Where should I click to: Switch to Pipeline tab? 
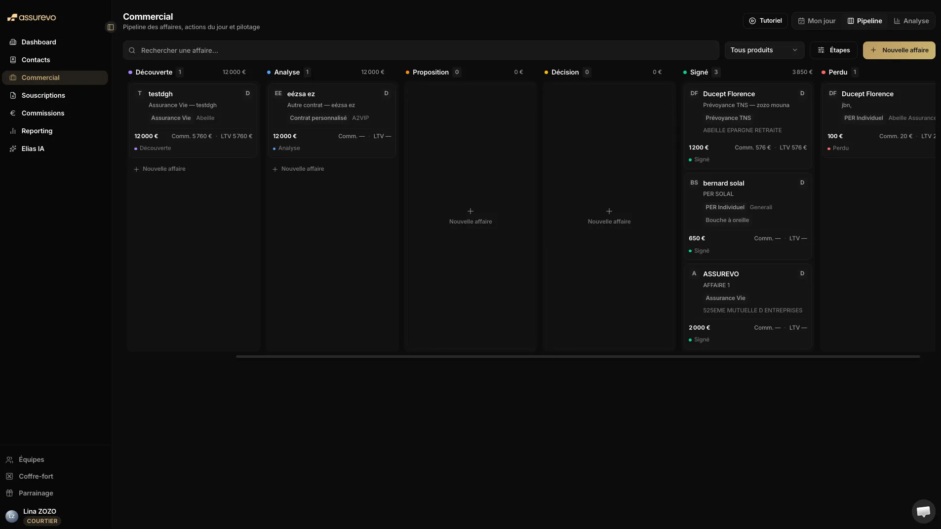click(x=865, y=21)
